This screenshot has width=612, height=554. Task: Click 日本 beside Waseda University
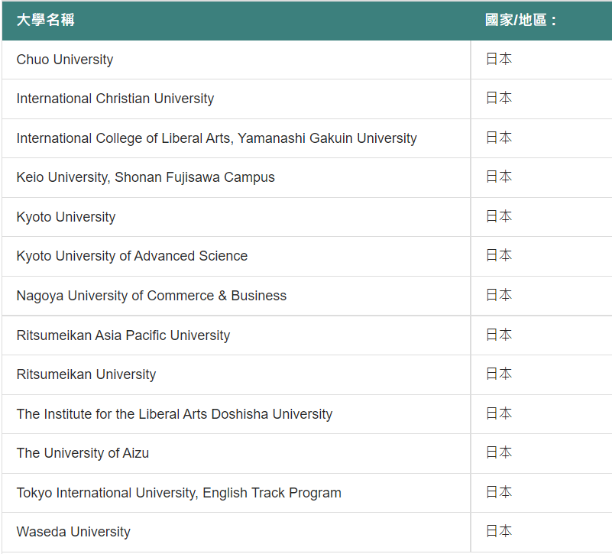coord(499,531)
